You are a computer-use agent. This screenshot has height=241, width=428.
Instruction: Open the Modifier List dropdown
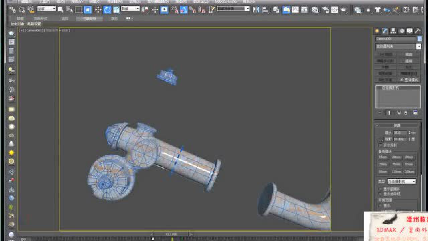point(398,46)
